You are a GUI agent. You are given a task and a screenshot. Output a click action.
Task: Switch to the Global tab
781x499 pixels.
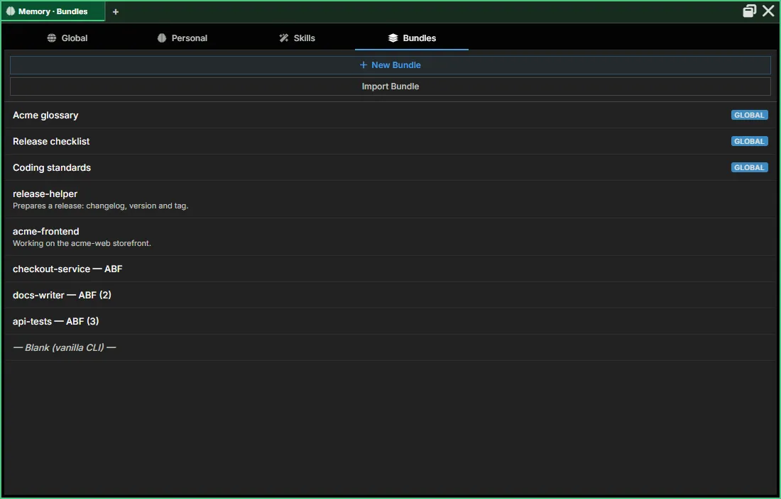click(67, 38)
